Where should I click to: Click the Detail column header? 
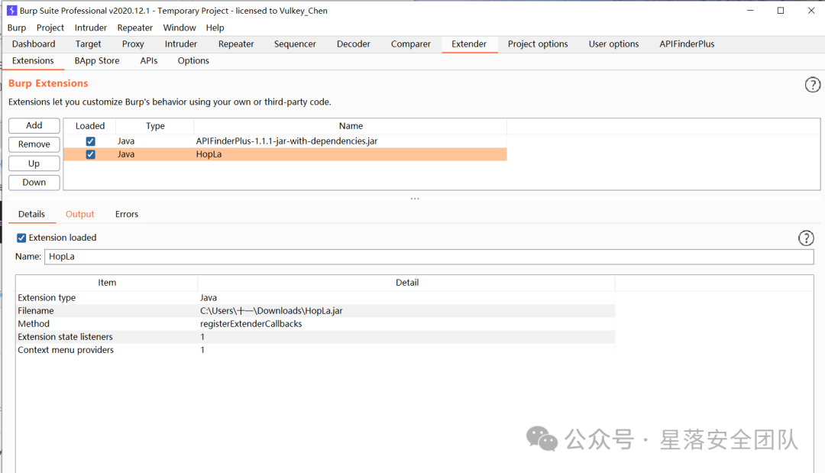(406, 283)
